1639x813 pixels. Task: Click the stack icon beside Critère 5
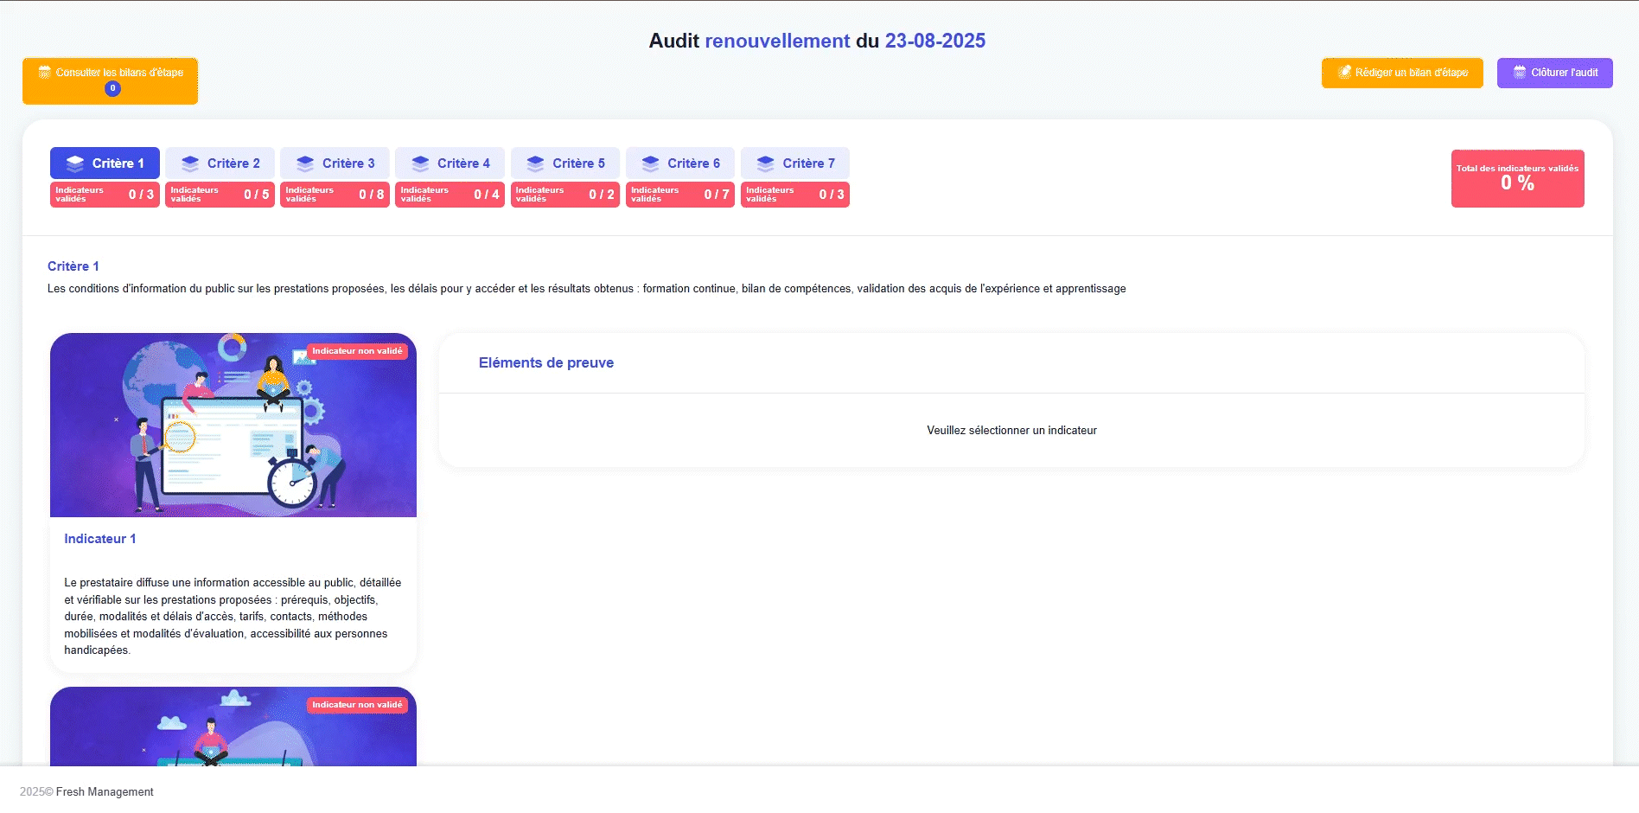(535, 163)
